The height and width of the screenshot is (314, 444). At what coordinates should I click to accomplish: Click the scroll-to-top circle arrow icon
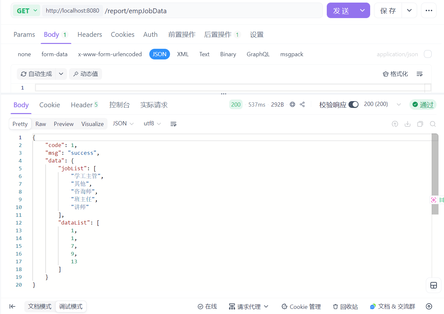click(429, 307)
